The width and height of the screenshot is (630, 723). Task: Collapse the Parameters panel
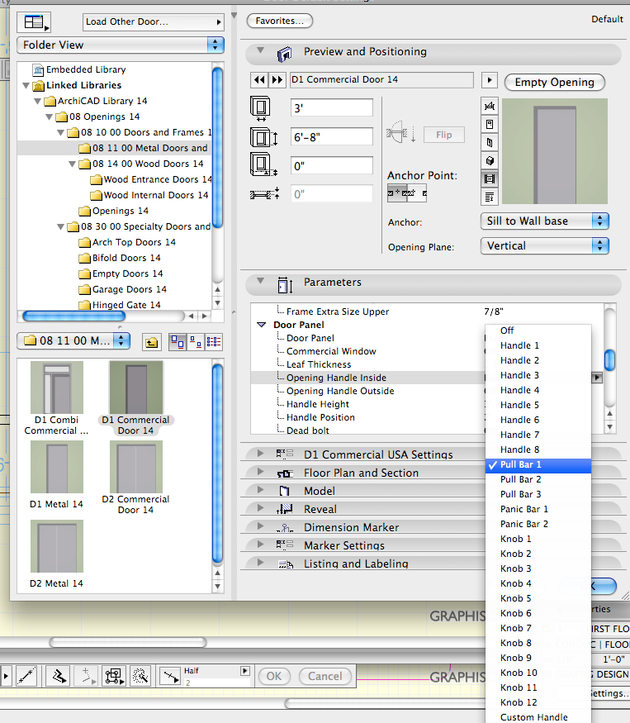click(260, 280)
